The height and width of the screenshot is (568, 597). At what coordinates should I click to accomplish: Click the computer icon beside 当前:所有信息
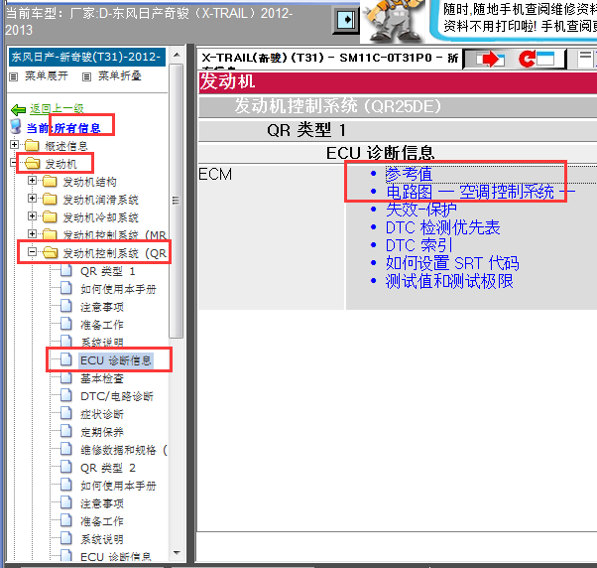(16, 126)
